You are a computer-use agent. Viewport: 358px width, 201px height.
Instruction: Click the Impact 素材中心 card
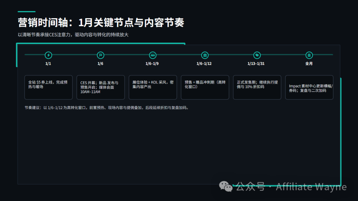(309, 87)
